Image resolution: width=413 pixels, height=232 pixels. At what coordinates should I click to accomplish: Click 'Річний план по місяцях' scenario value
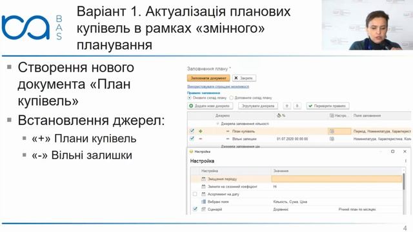357,209
